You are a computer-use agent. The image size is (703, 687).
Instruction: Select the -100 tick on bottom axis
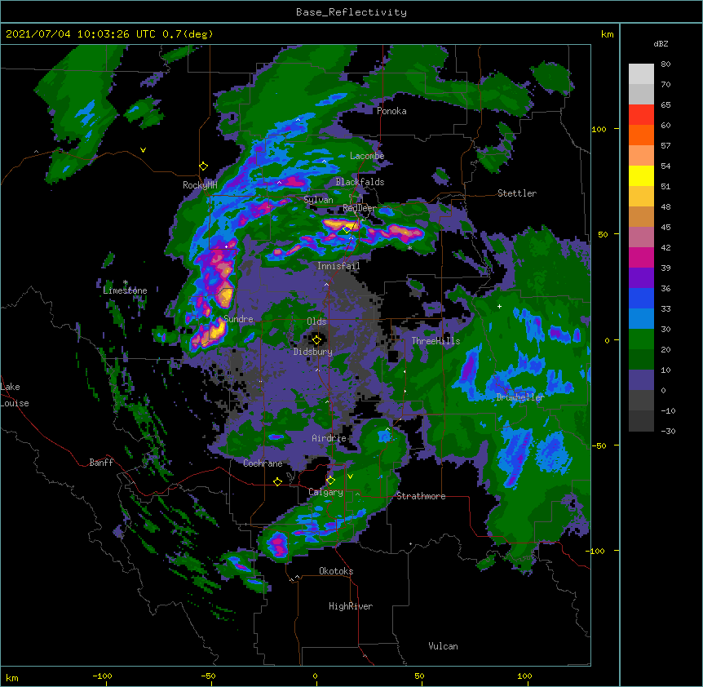pyautogui.click(x=102, y=676)
